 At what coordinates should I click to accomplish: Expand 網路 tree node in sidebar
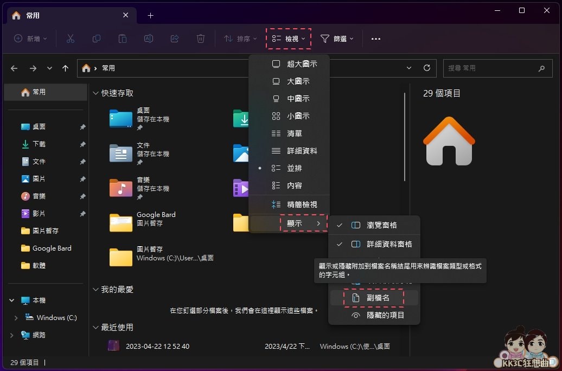click(12, 335)
